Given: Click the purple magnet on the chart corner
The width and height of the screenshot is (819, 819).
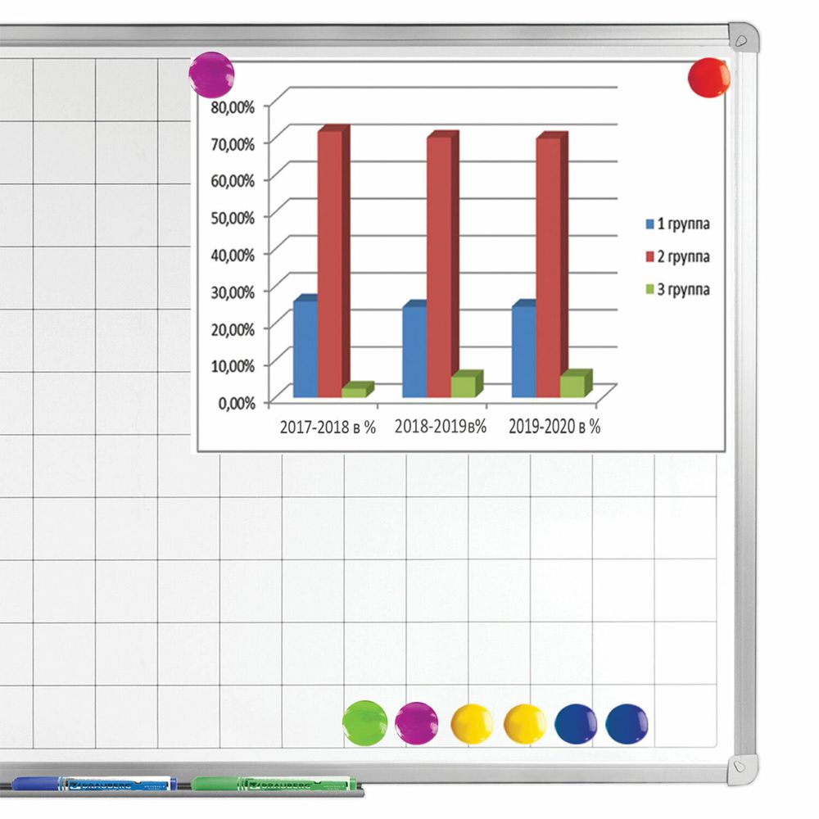Looking at the screenshot, I should click(211, 75).
